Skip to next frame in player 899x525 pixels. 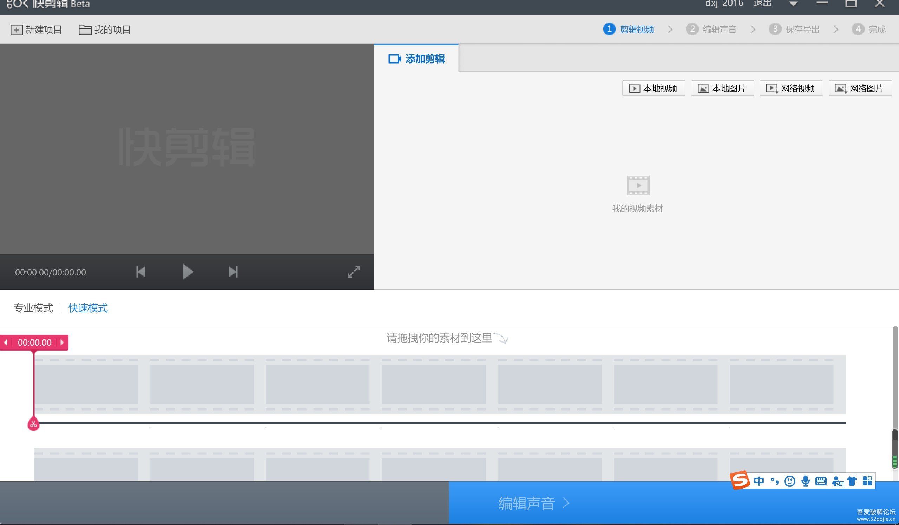pyautogui.click(x=233, y=272)
